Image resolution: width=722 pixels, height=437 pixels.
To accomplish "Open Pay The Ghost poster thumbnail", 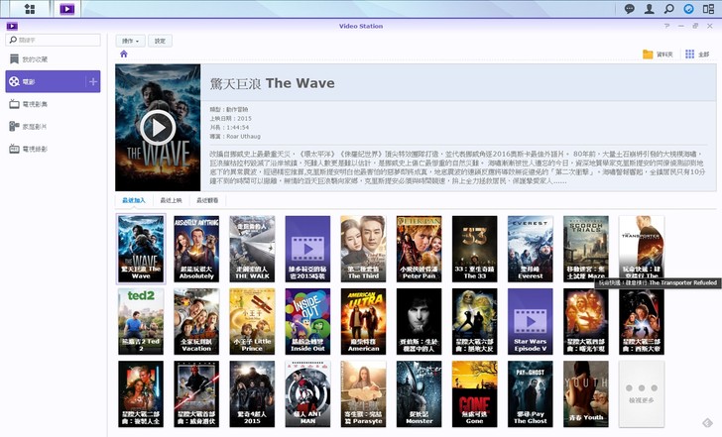I will [531, 393].
